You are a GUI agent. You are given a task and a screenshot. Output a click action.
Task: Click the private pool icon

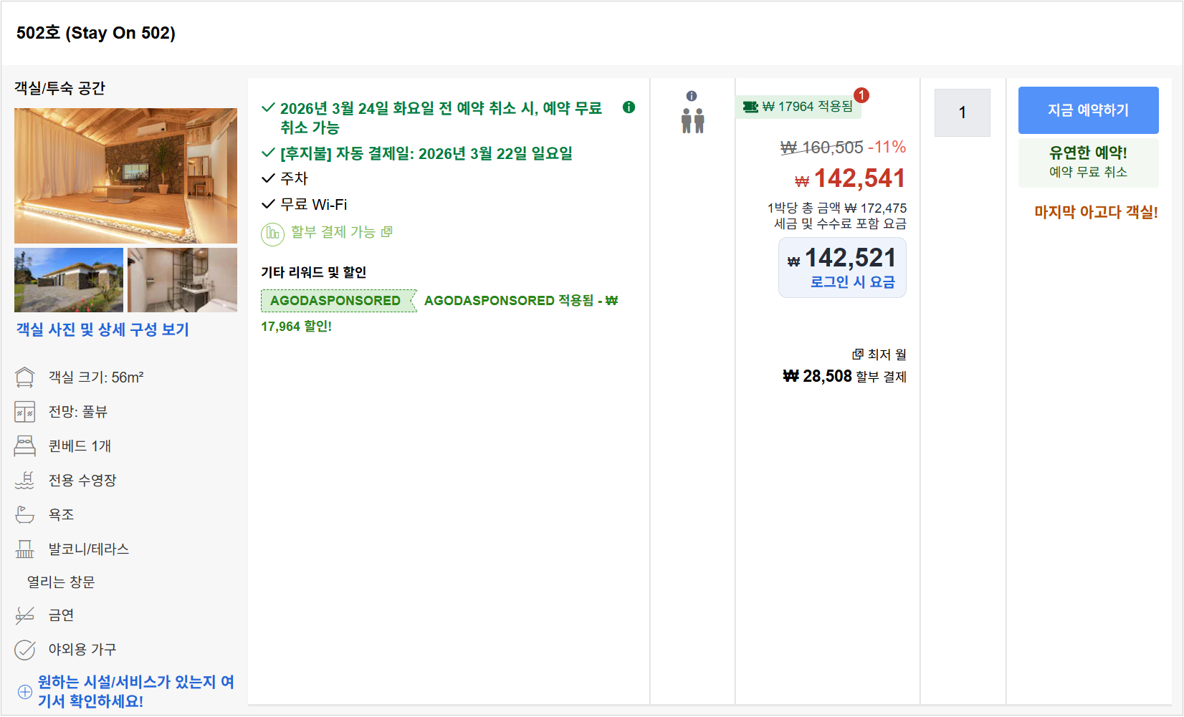click(x=25, y=481)
